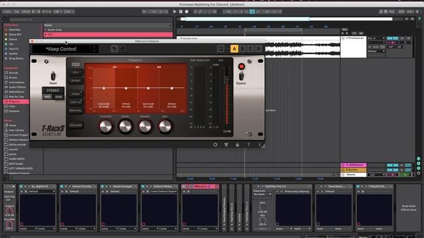The height and width of the screenshot is (238, 424).
Task: Redo change in the T-RackS plugin
Action: (x=123, y=49)
